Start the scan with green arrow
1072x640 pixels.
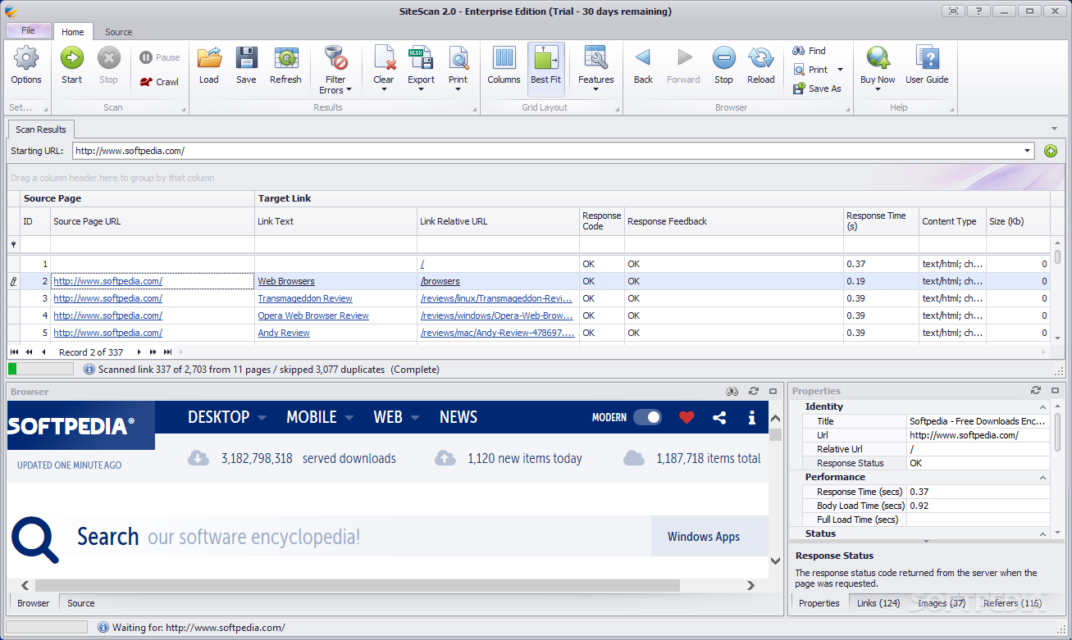coord(71,66)
